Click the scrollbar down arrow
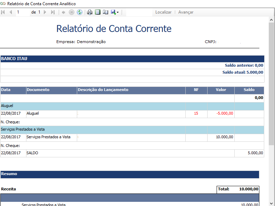The height and width of the screenshot is (206, 275). coord(272,203)
